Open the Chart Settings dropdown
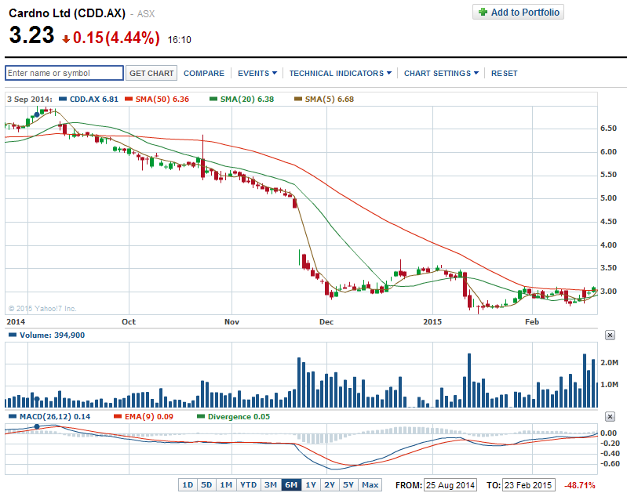The height and width of the screenshot is (493, 627). pos(441,73)
